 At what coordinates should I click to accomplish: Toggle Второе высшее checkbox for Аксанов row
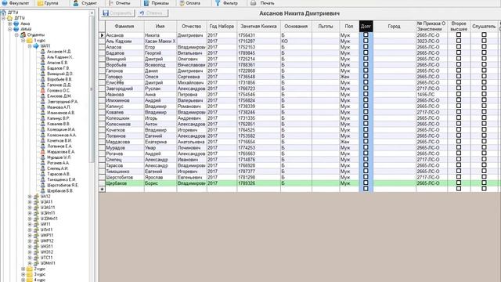(459, 34)
